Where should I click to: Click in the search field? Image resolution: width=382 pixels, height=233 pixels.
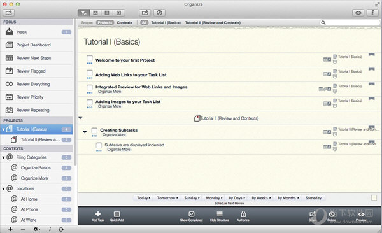(x=350, y=23)
